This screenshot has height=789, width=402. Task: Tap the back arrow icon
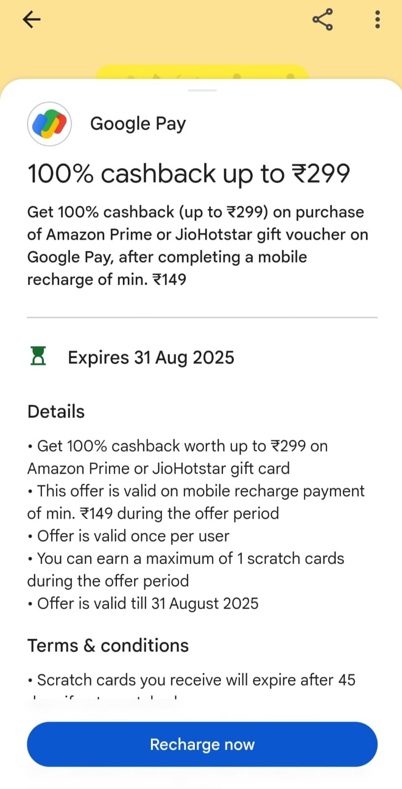click(31, 19)
